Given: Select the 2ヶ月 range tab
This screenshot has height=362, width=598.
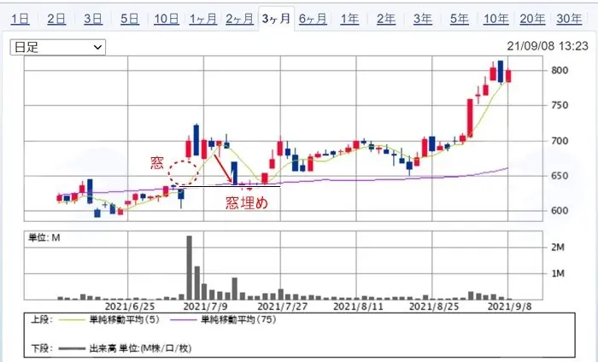Looking at the screenshot, I should point(239,19).
